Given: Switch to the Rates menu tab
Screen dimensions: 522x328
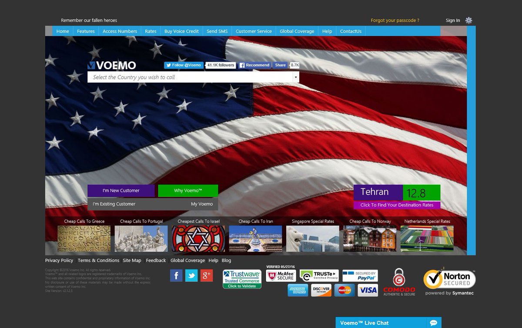Looking at the screenshot, I should pyautogui.click(x=151, y=31).
